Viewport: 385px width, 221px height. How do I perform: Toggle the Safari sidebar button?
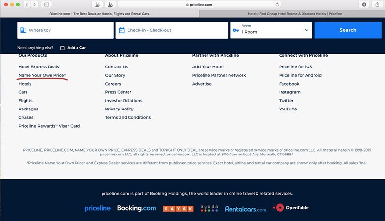[47, 5]
